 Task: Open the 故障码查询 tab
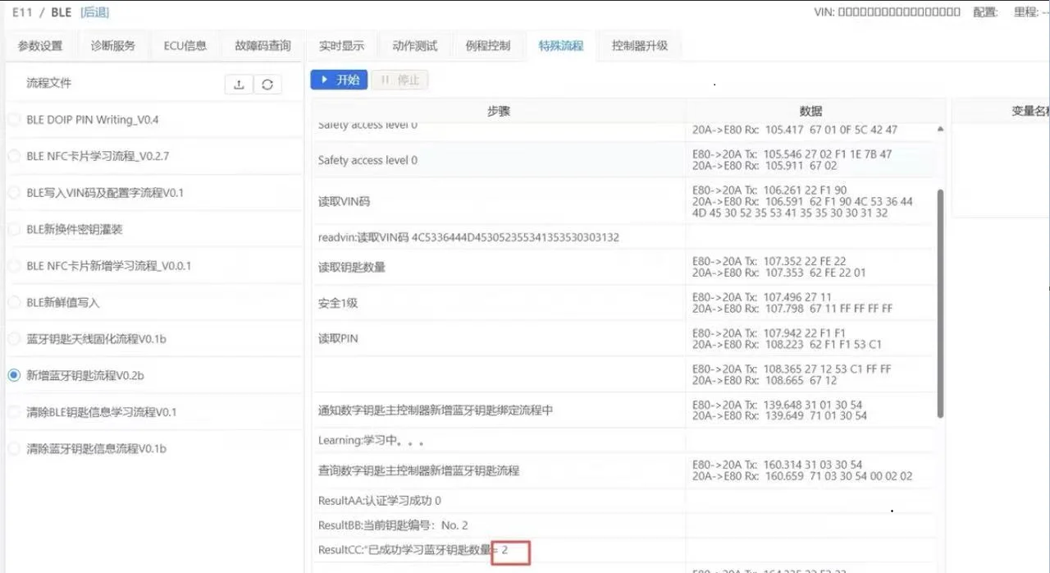[262, 46]
